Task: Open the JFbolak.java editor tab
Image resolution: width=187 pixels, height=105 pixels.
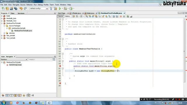Action: pyautogui.click(x=77, y=13)
